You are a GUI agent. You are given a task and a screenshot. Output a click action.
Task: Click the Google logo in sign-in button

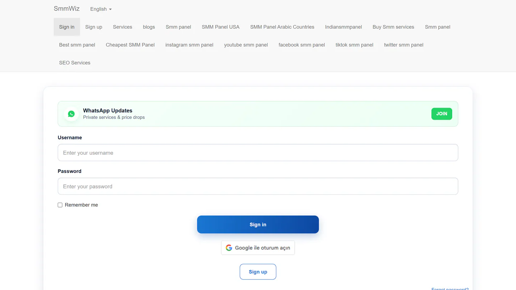tap(229, 248)
